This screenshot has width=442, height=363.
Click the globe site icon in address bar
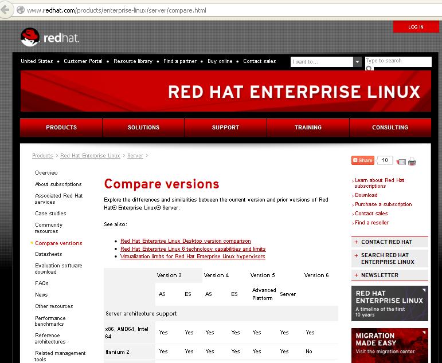click(21, 10)
